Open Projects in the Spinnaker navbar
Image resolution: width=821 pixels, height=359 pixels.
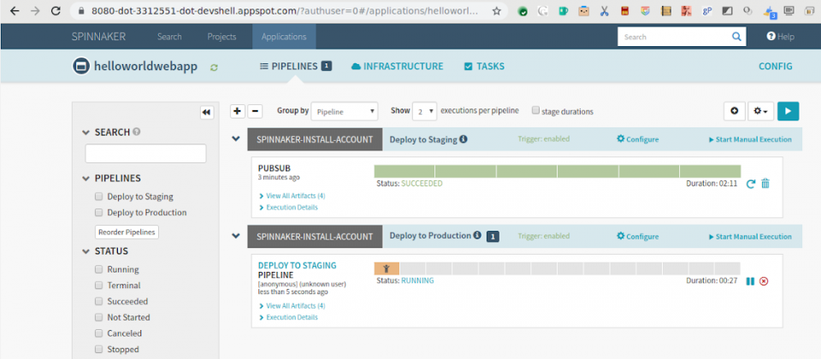click(x=221, y=37)
